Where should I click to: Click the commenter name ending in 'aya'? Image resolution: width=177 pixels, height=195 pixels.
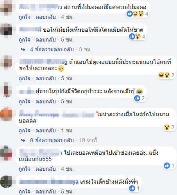(x=49, y=182)
